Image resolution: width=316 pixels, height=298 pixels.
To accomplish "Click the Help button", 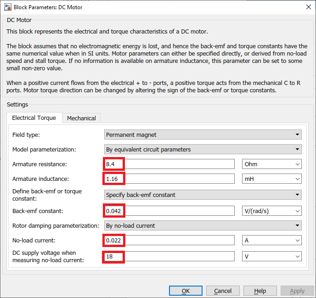I will tap(260, 291).
